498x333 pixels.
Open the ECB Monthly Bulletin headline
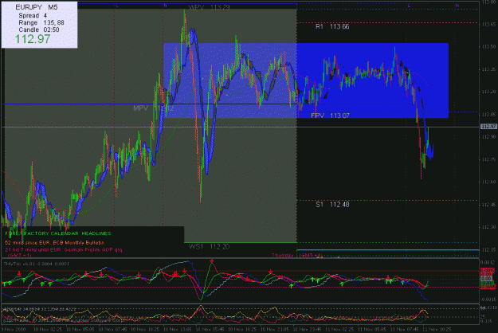pos(55,242)
